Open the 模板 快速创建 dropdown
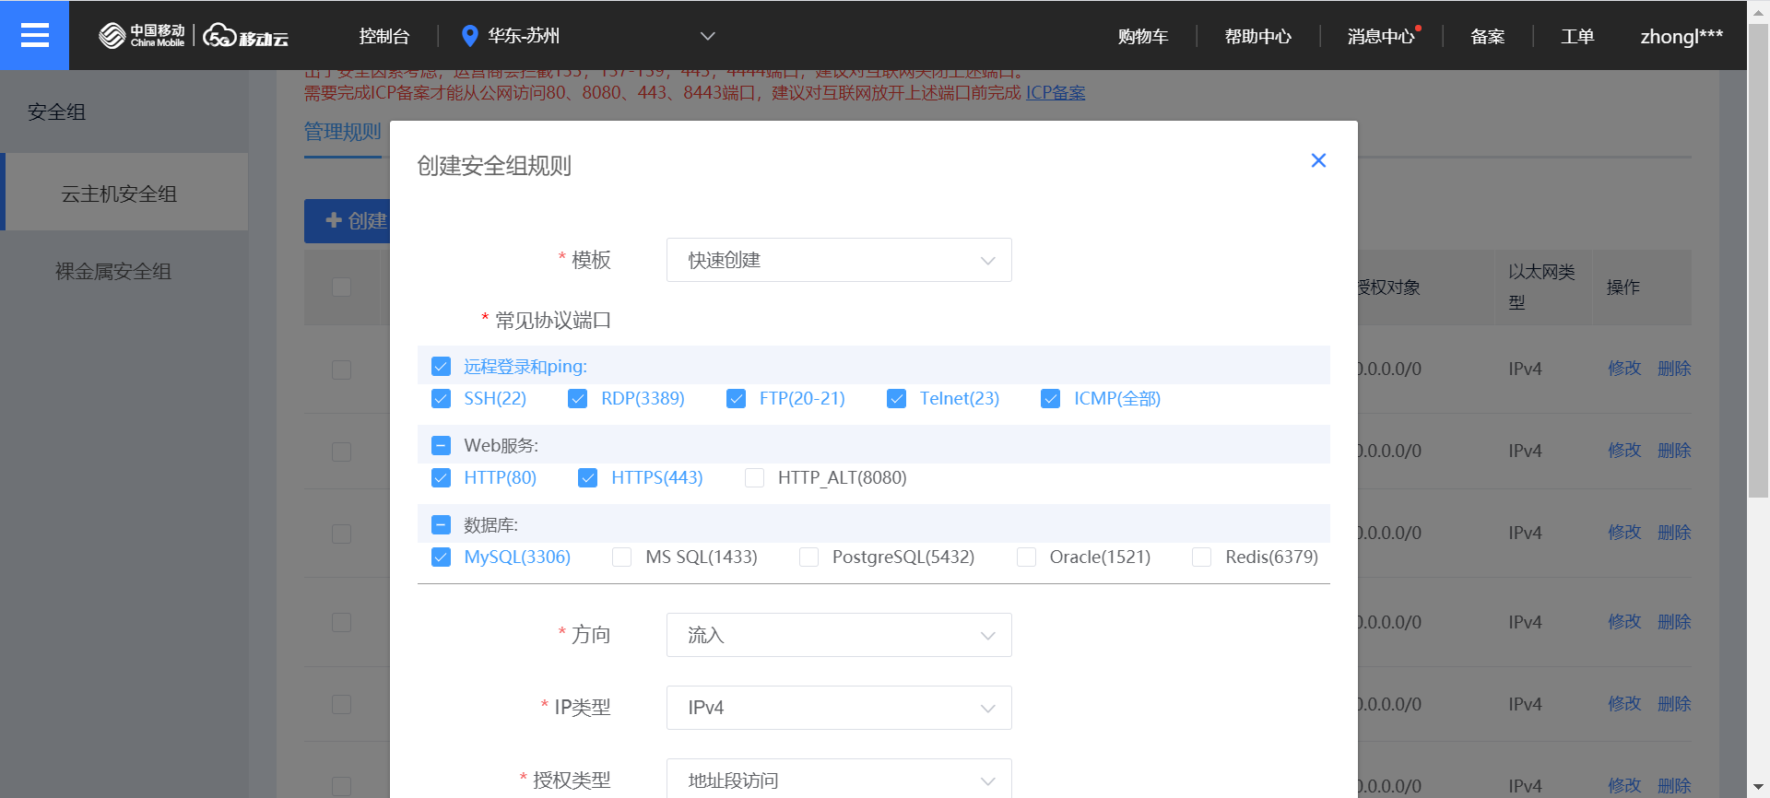This screenshot has width=1770, height=798. point(839,260)
